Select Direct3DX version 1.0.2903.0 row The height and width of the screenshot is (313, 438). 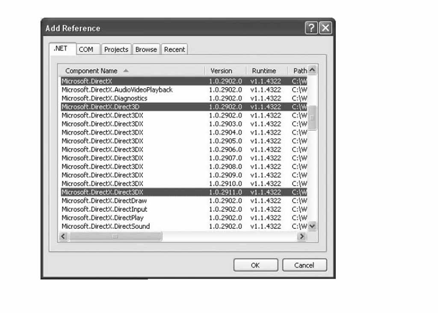pyautogui.click(x=184, y=124)
